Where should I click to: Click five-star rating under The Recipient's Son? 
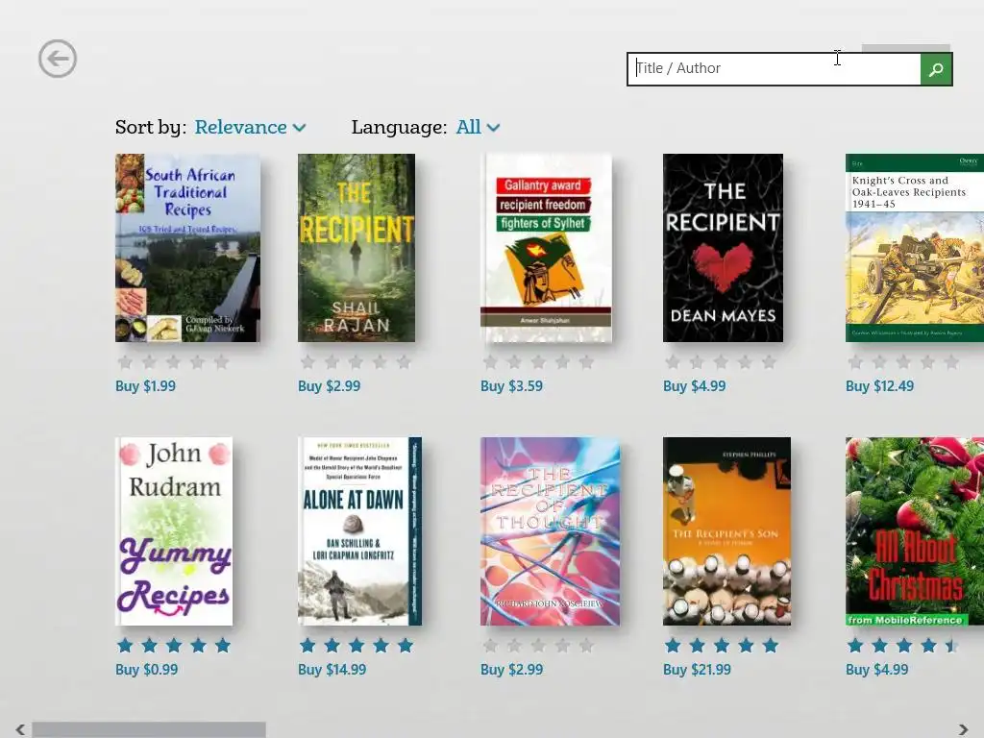[721, 645]
